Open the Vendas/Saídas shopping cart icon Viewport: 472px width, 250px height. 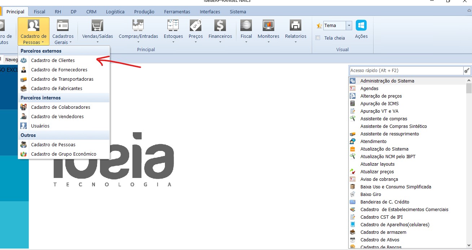pyautogui.click(x=97, y=26)
